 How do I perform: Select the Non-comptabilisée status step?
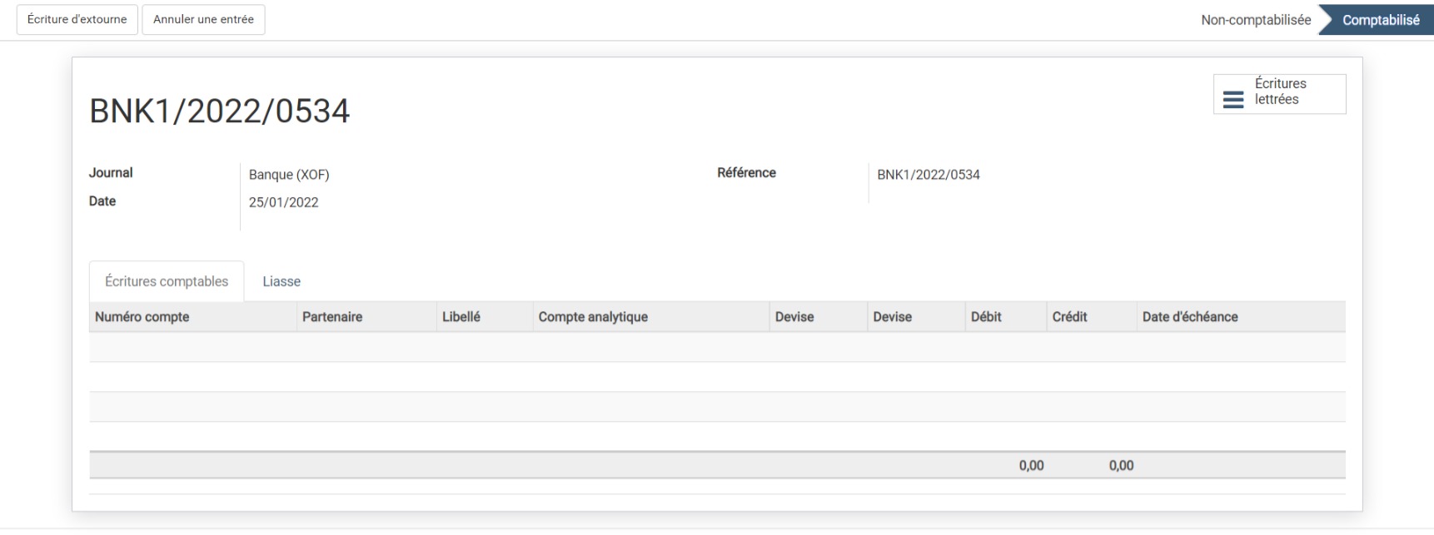coord(1255,20)
